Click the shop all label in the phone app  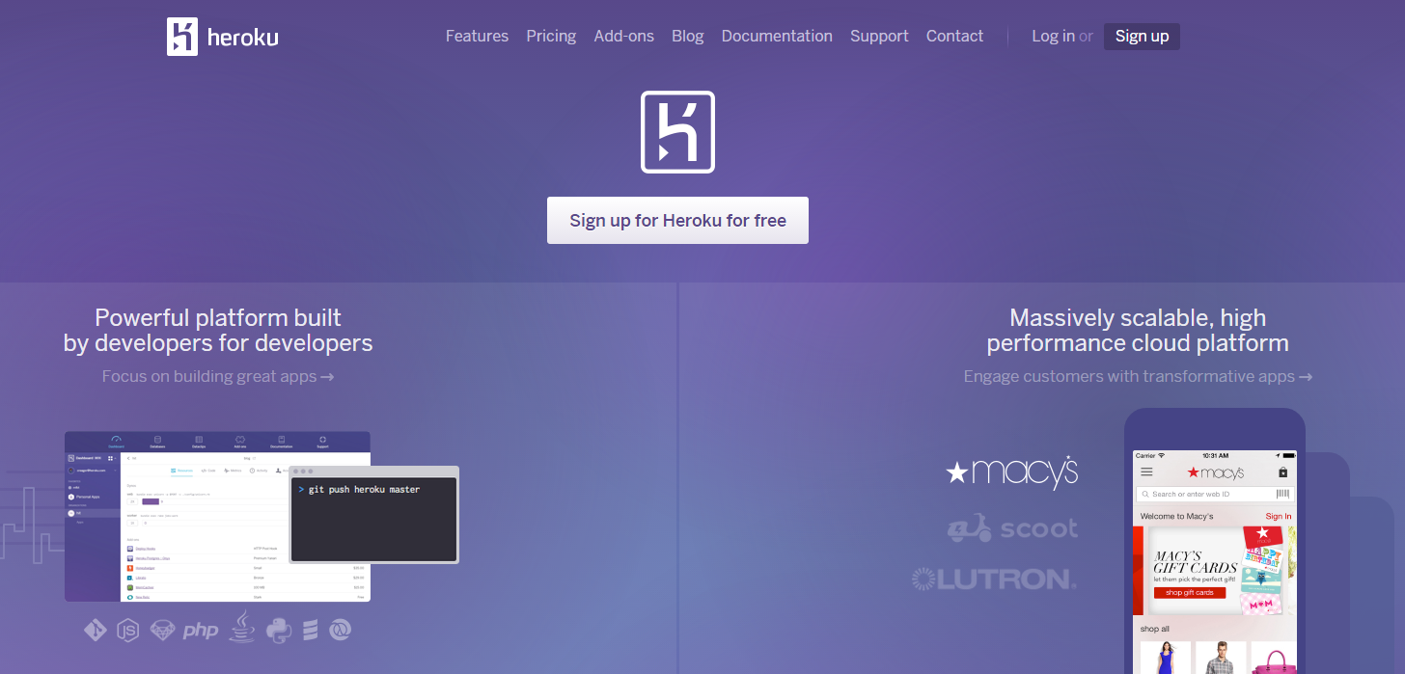click(1156, 629)
